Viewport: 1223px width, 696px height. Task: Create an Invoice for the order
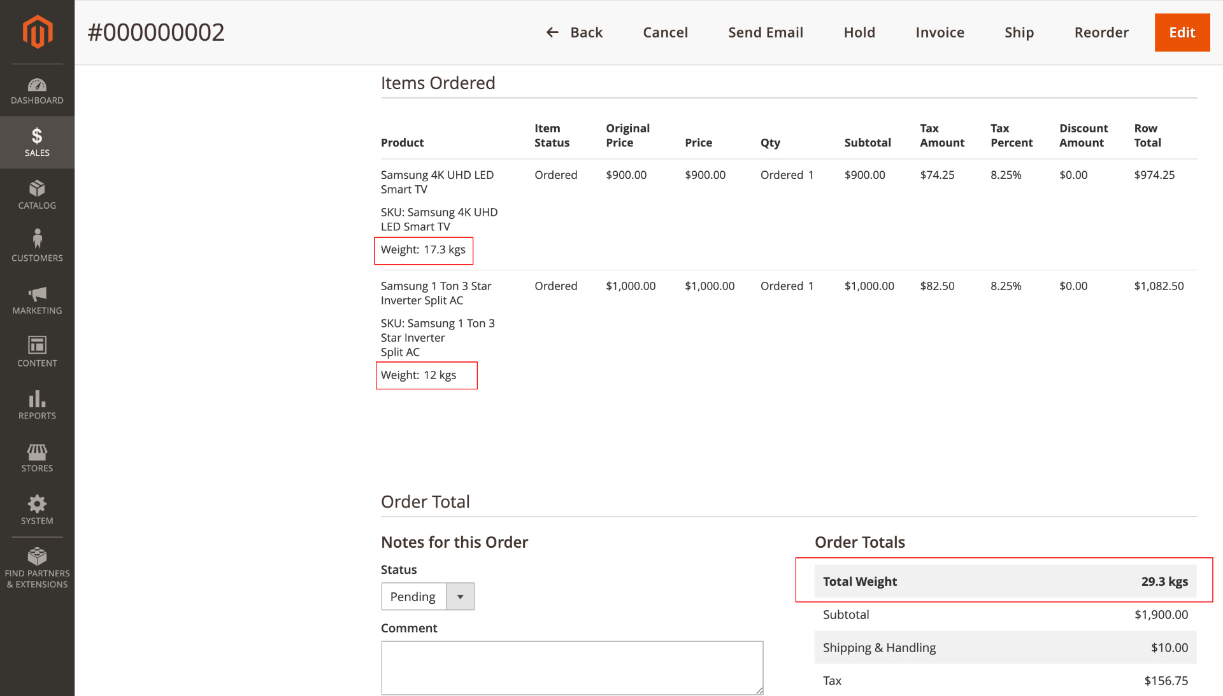[940, 32]
